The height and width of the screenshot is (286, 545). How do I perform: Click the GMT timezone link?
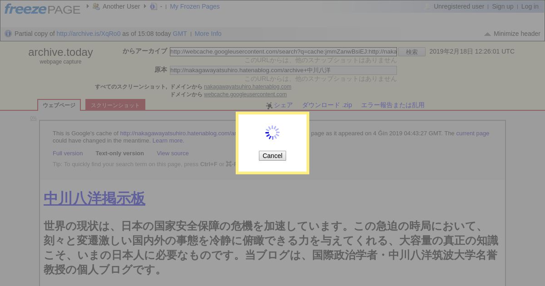pyautogui.click(x=180, y=34)
